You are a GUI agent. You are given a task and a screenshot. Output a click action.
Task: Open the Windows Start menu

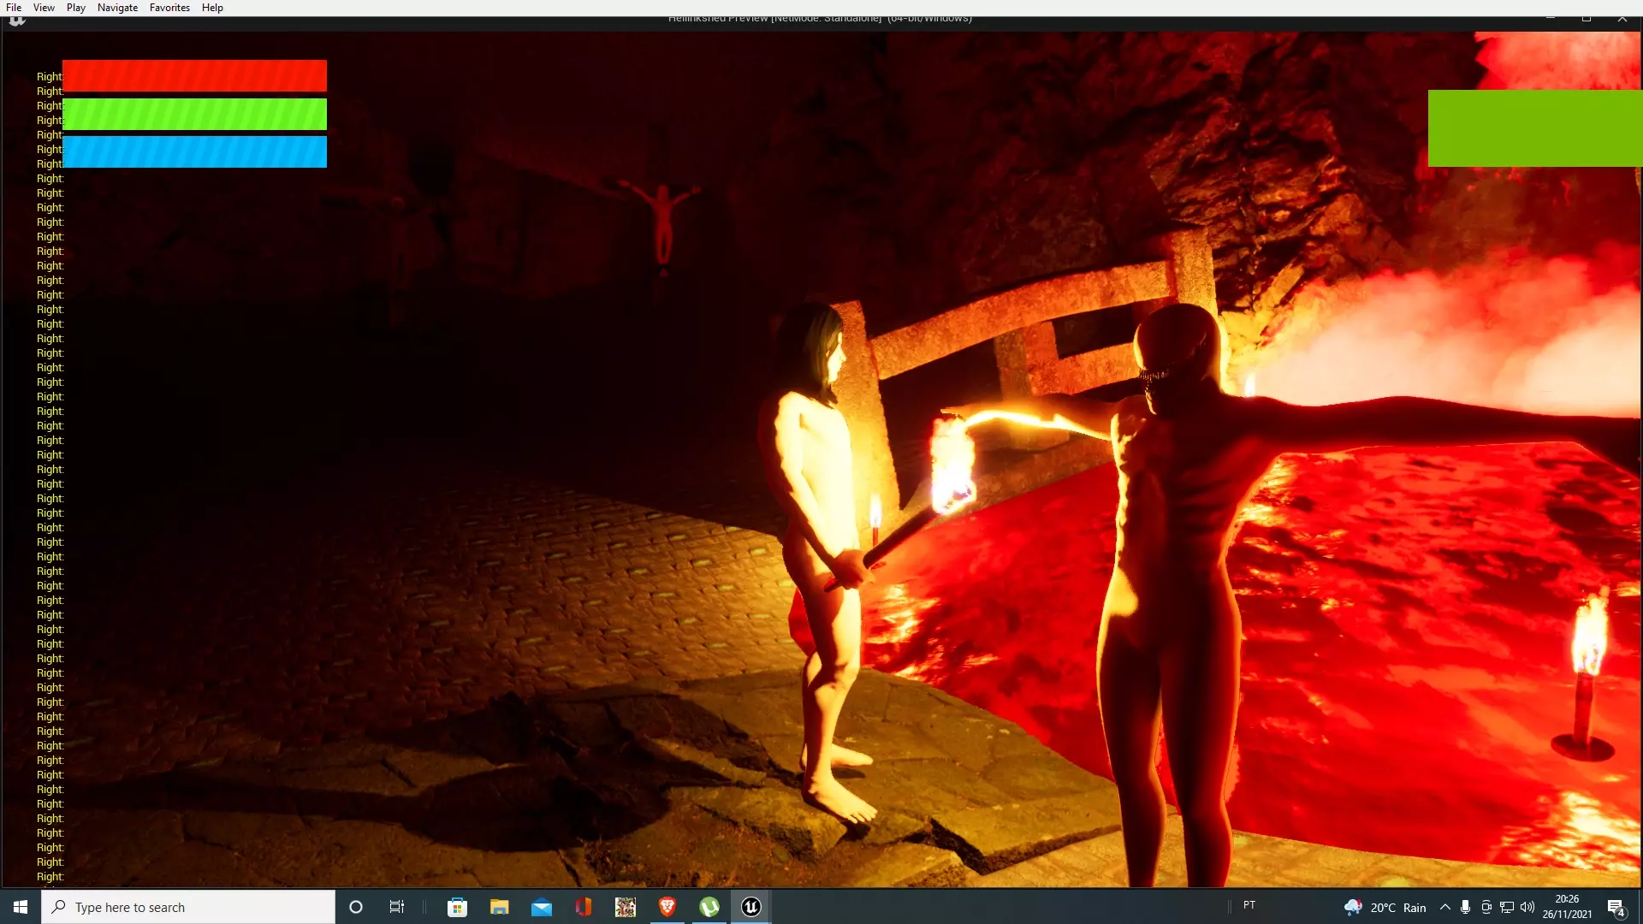tap(21, 907)
